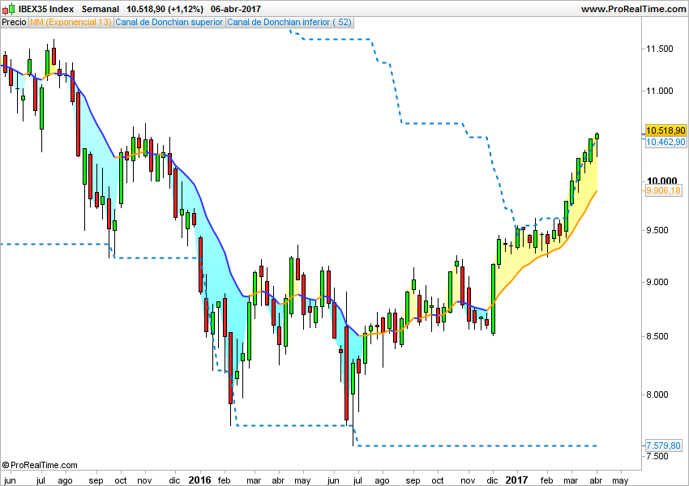Click the orange 9.906,18 moving average label
The width and height of the screenshot is (689, 486).
click(664, 191)
